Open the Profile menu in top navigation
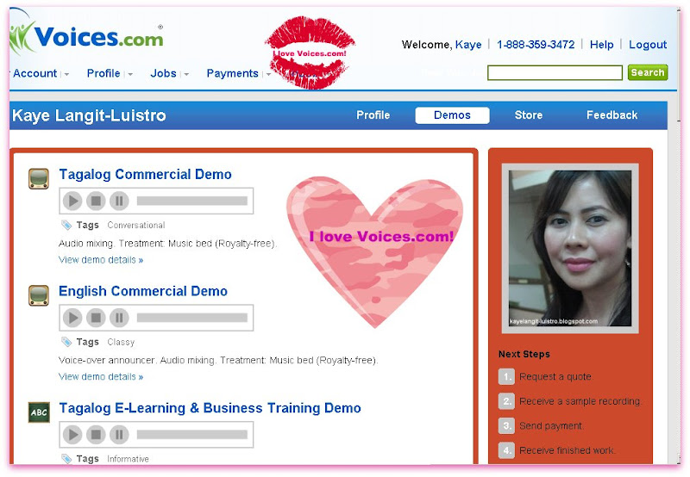The width and height of the screenshot is (690, 477). point(103,73)
